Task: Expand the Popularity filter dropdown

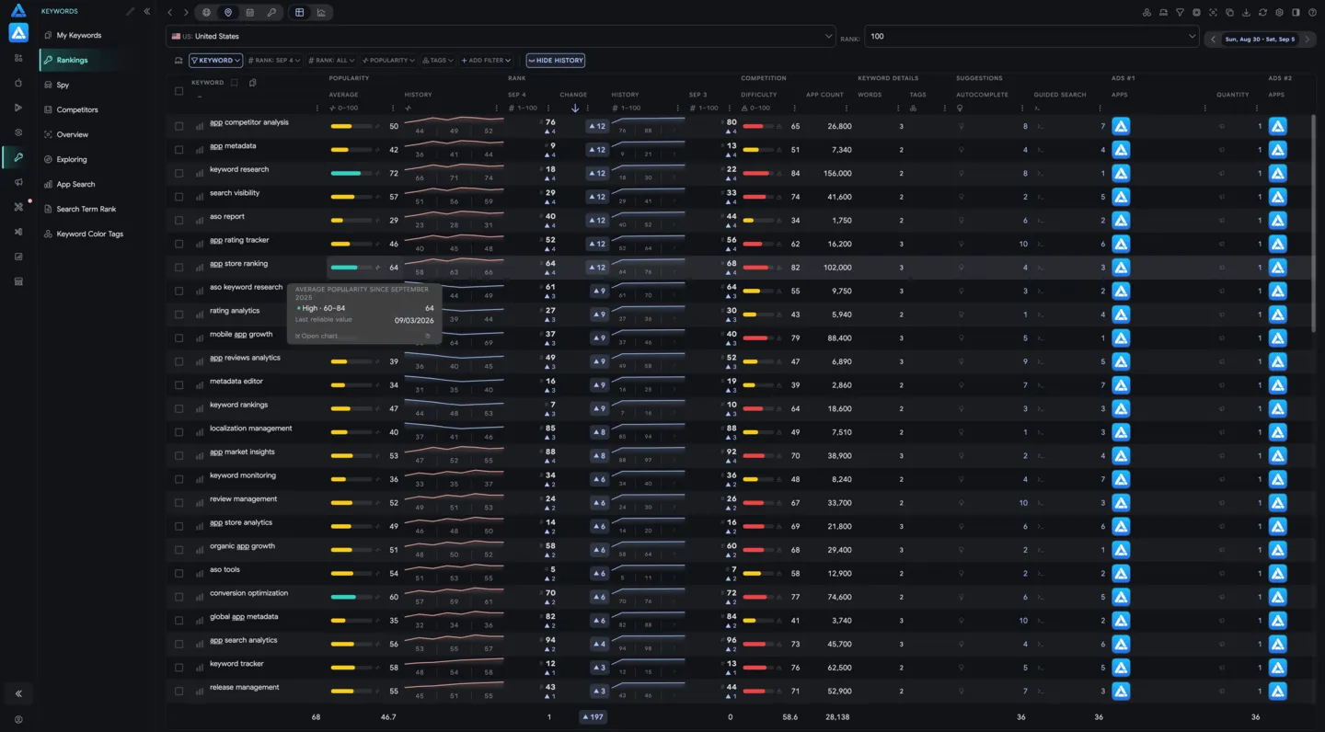Action: [x=387, y=61]
